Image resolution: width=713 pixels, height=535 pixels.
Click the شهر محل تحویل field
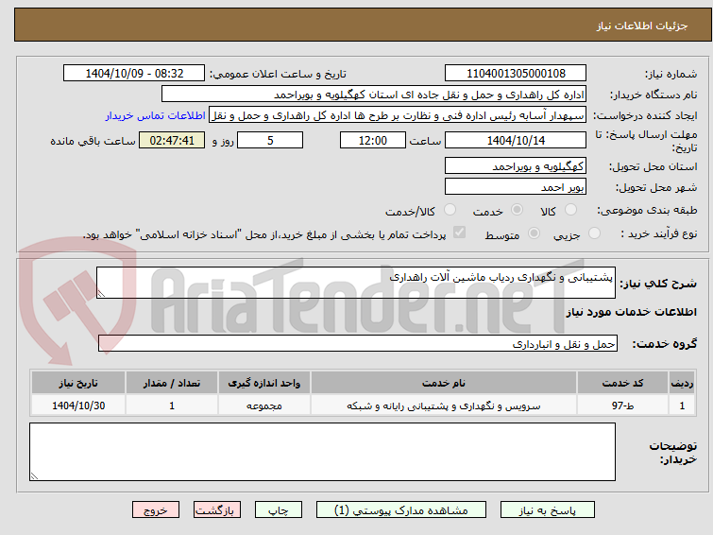tap(516, 186)
